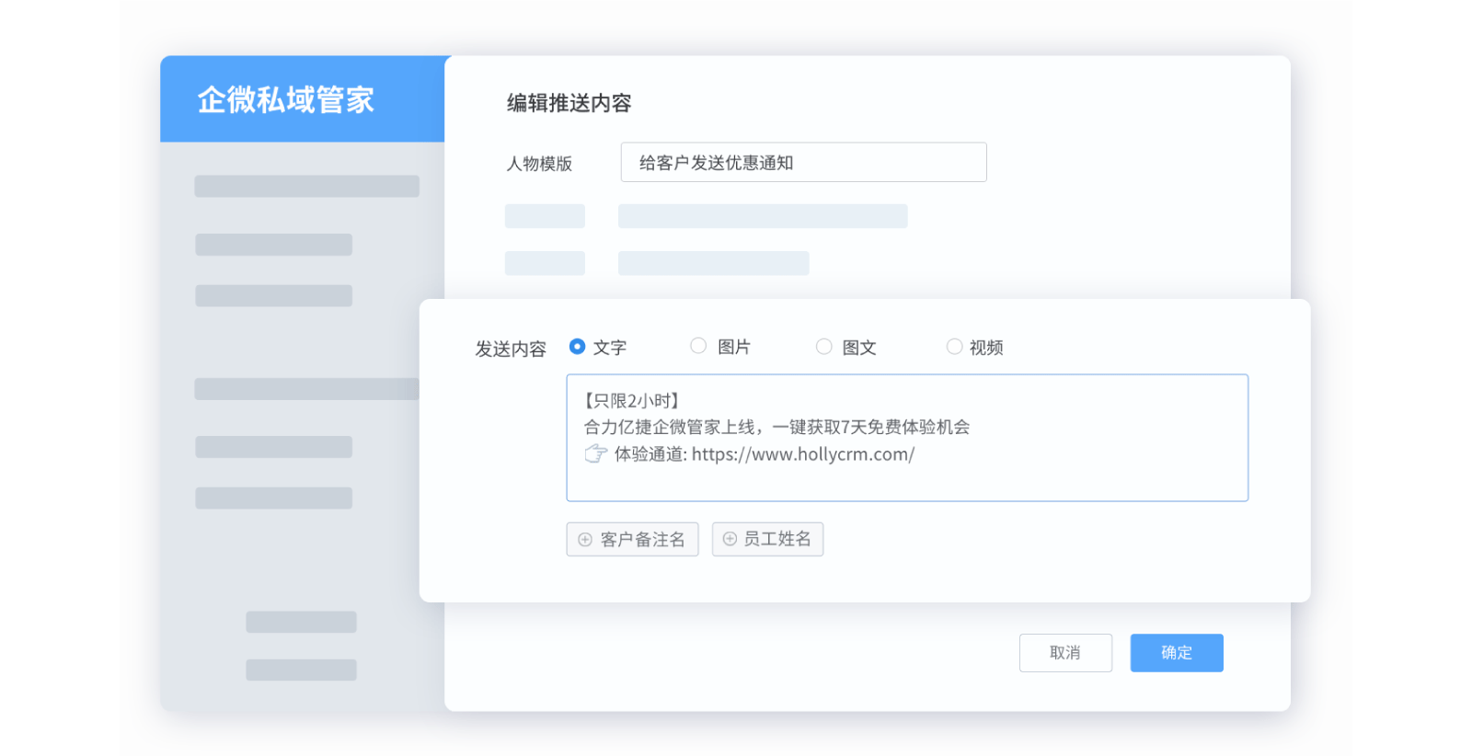Click the 取消 button
Viewport: 1472px width, 756px height.
1065,653
